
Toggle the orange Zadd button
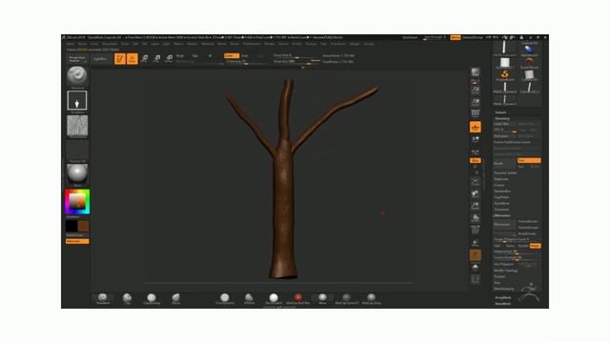pyautogui.click(x=232, y=55)
